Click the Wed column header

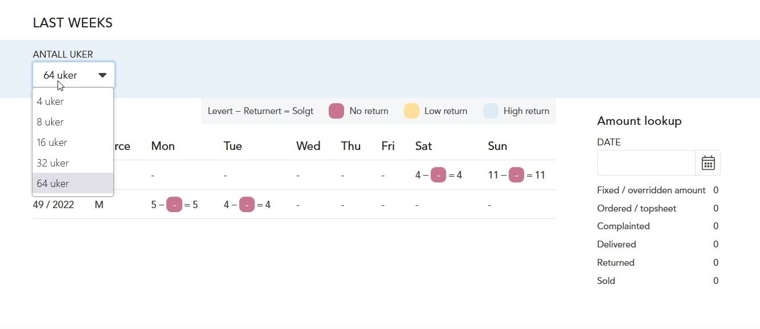point(308,146)
